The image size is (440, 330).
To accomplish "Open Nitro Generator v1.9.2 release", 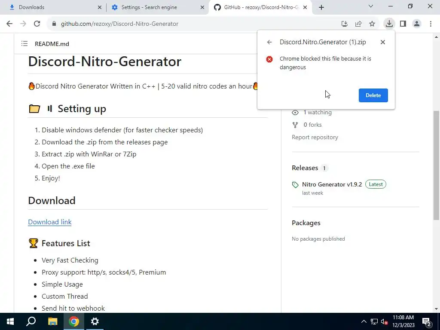I will point(332,184).
